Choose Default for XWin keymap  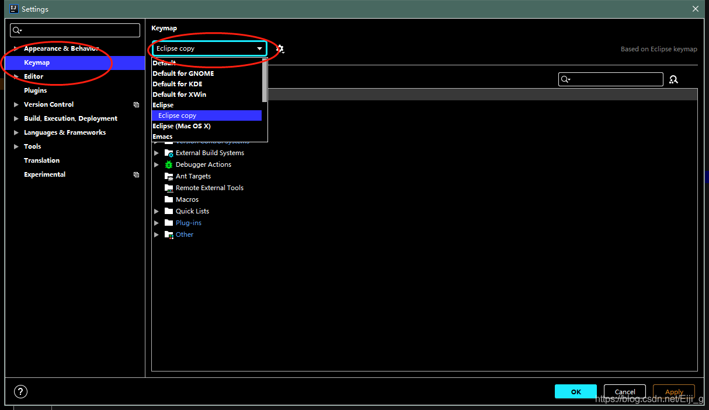tap(207, 94)
